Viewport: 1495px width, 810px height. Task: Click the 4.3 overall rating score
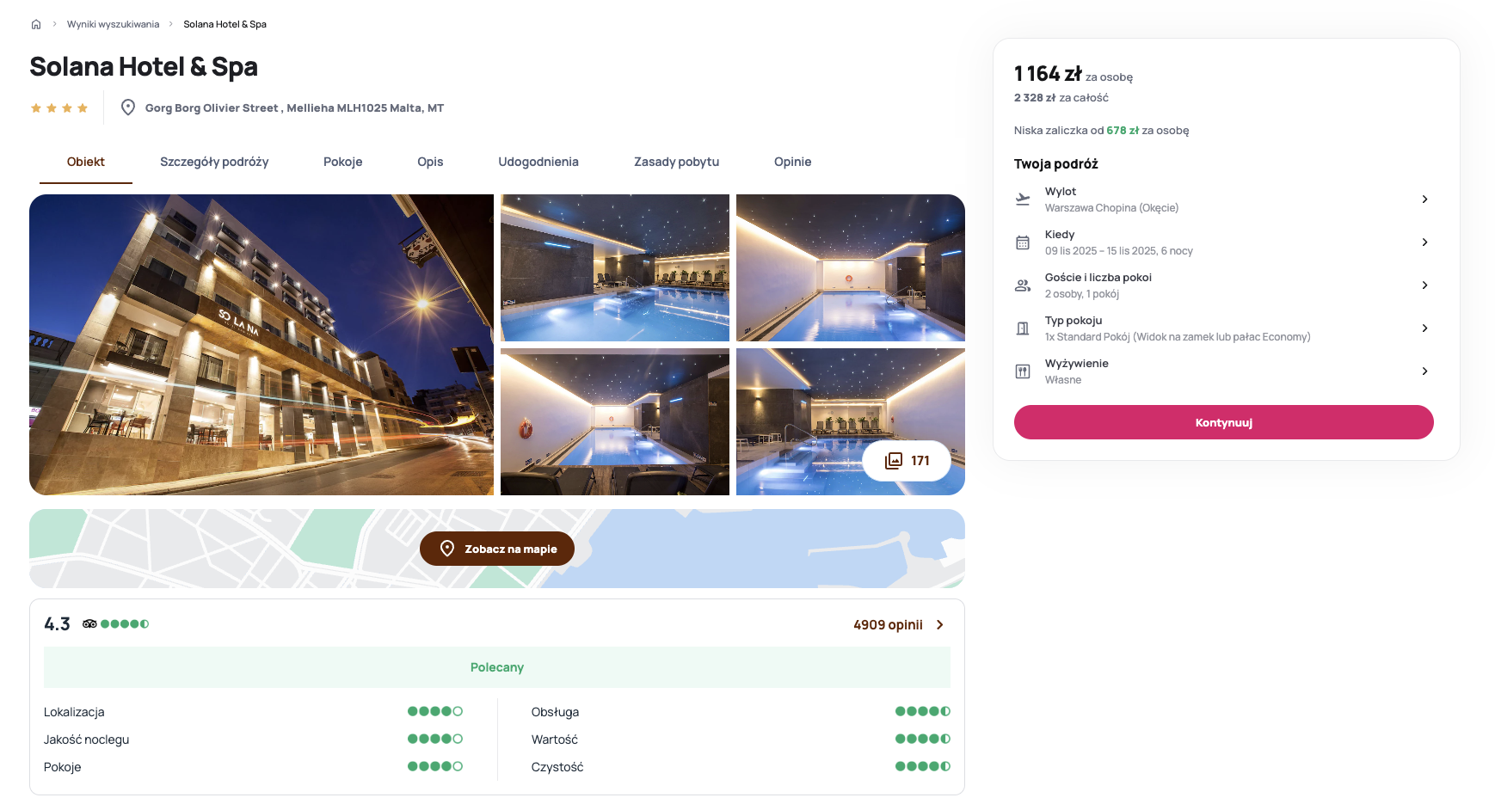[57, 624]
